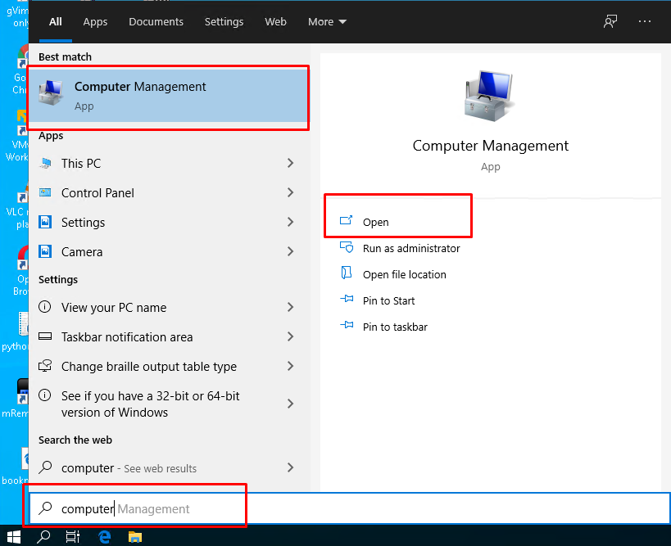Select 'Control Panel' result text

(x=97, y=193)
